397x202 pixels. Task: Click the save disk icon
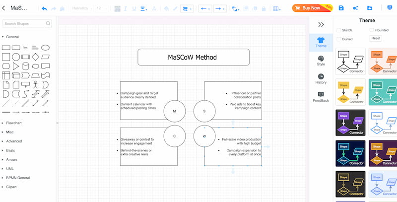(x=341, y=8)
